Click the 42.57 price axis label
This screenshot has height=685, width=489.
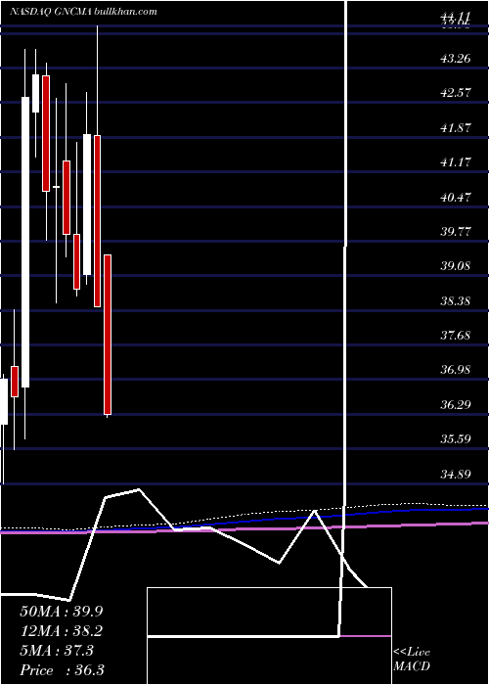456,93
